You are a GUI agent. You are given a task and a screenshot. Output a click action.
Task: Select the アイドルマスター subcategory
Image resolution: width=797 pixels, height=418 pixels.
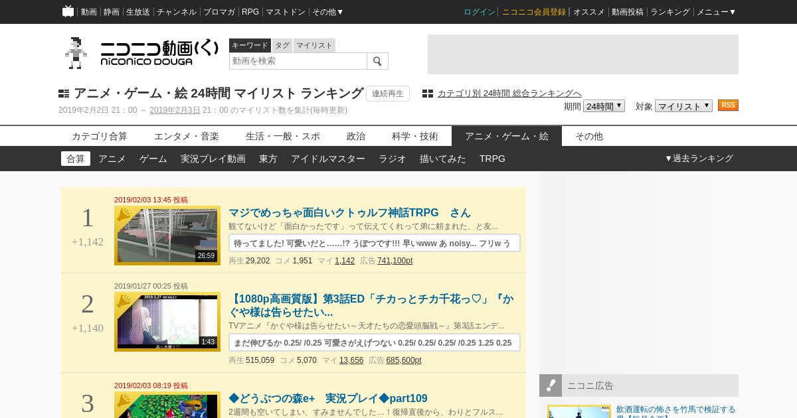(328, 159)
